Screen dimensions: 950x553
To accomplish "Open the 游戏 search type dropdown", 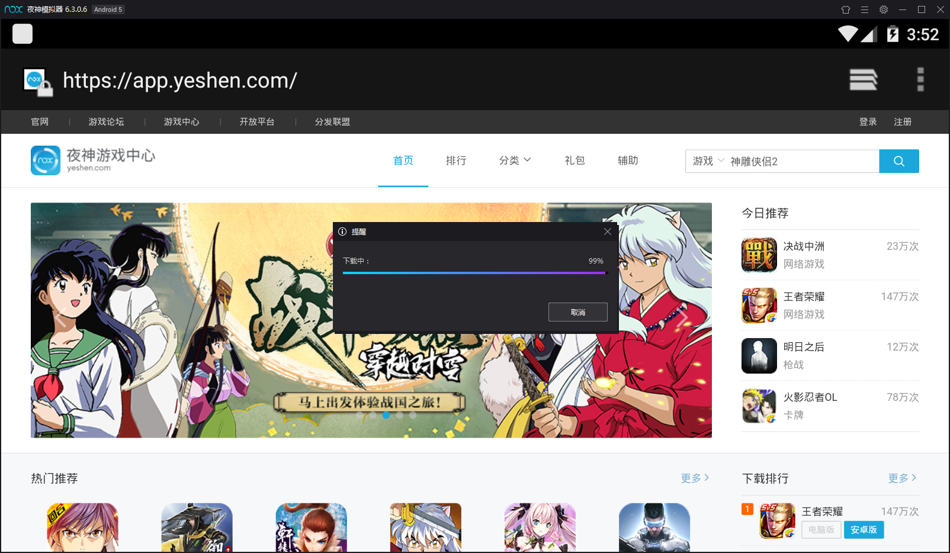I will click(708, 161).
